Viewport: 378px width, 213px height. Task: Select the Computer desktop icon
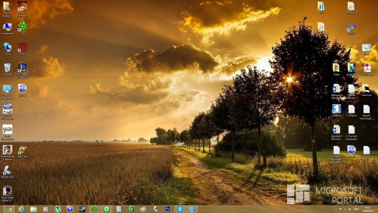coord(7,28)
